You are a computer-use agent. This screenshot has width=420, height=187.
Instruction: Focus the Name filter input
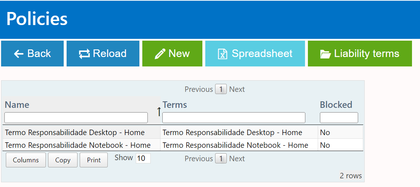(76, 118)
